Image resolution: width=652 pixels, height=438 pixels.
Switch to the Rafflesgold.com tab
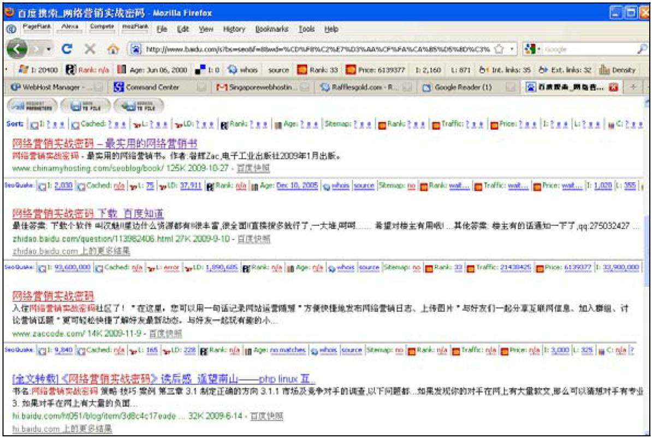point(366,87)
